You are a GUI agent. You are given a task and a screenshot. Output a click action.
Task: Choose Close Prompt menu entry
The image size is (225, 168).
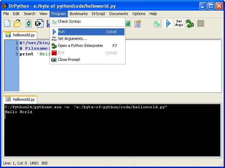(88, 59)
